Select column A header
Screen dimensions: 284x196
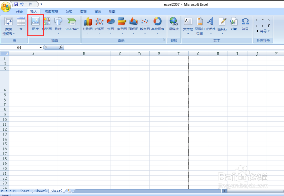tap(33, 54)
